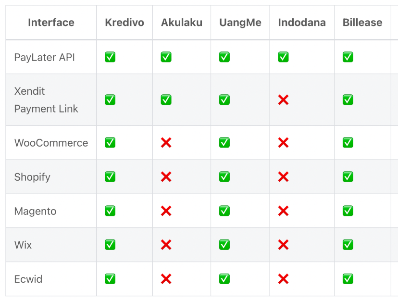
Task: Click Akulaku red cross in Ecwid row
Action: click(x=166, y=279)
